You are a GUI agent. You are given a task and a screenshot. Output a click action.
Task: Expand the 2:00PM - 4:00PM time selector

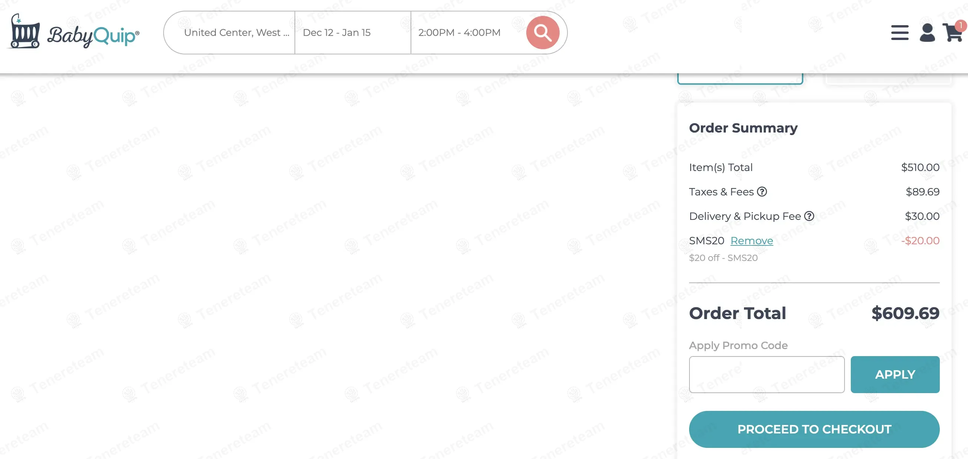pos(459,33)
